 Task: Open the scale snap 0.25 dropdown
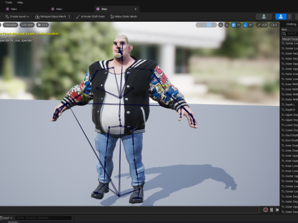(x=264, y=25)
